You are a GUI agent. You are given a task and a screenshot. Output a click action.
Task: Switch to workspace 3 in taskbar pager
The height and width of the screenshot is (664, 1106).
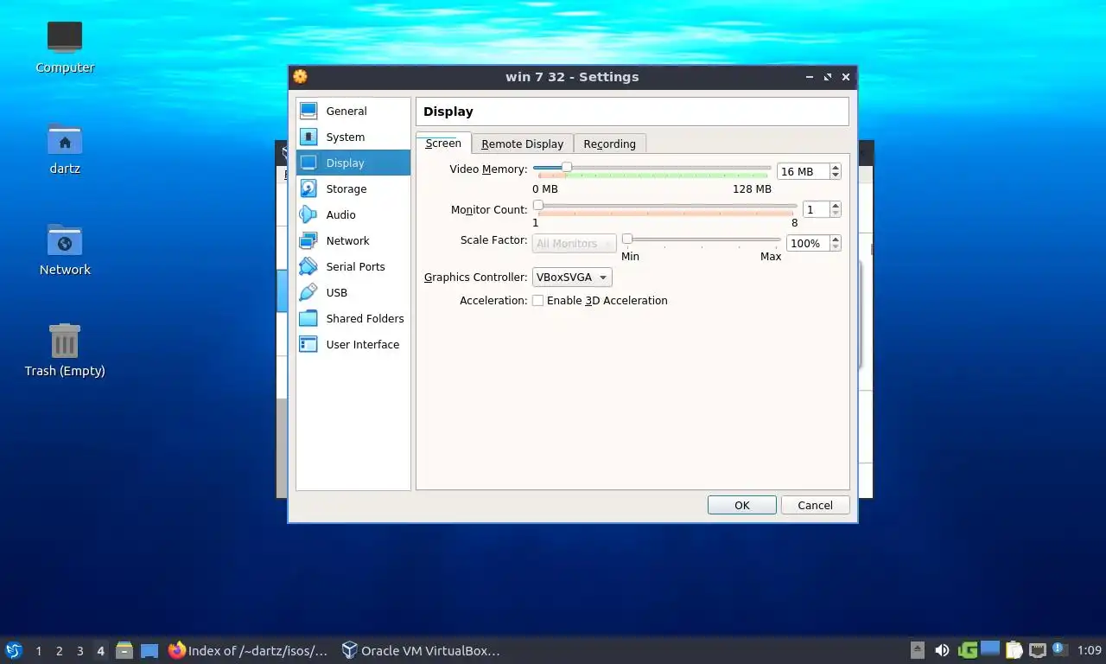(79, 651)
